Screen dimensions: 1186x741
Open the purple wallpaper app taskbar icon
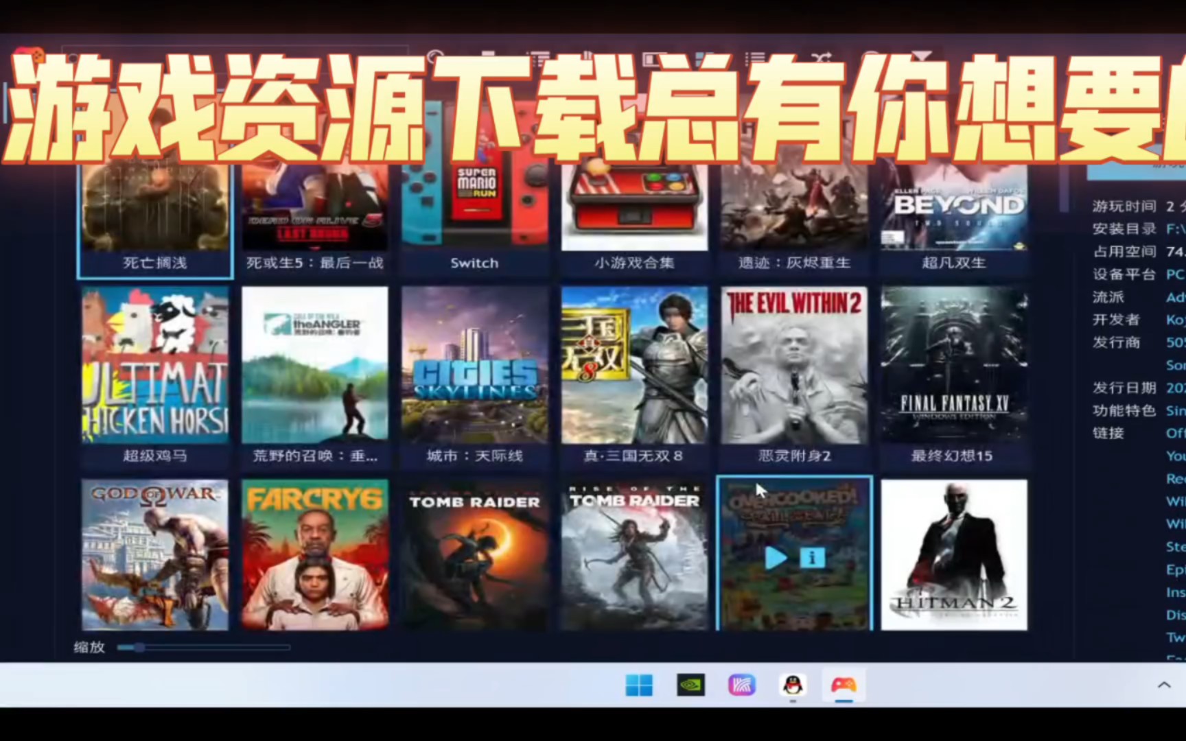pos(741,685)
